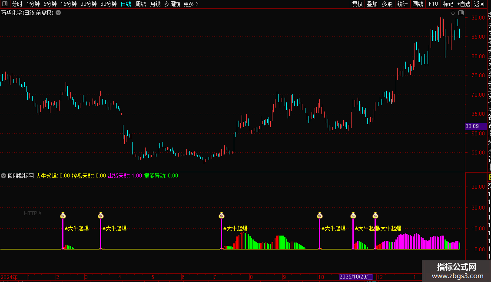The image size is (491, 282).
Task: Open F10 company information
Action: tap(433, 4)
